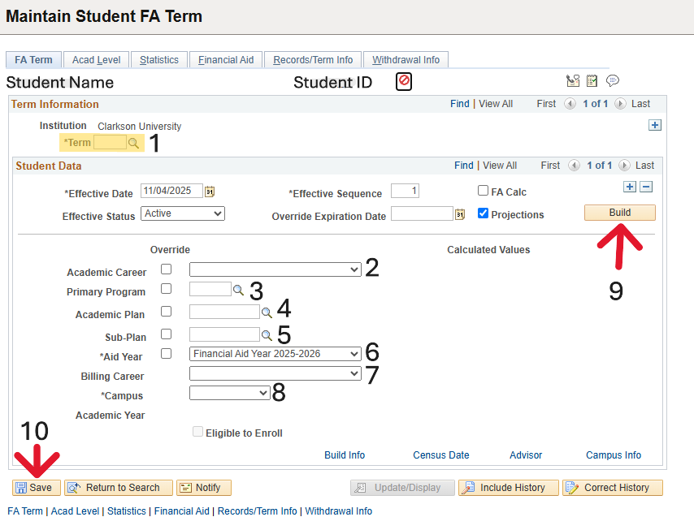This screenshot has width=694, height=517.
Task: Enable the FA Calc checkbox
Action: (x=484, y=192)
